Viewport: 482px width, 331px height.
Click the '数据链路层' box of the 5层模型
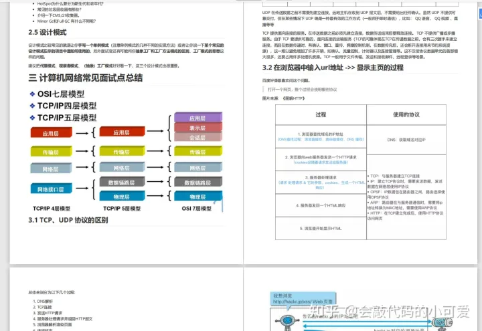122,181
